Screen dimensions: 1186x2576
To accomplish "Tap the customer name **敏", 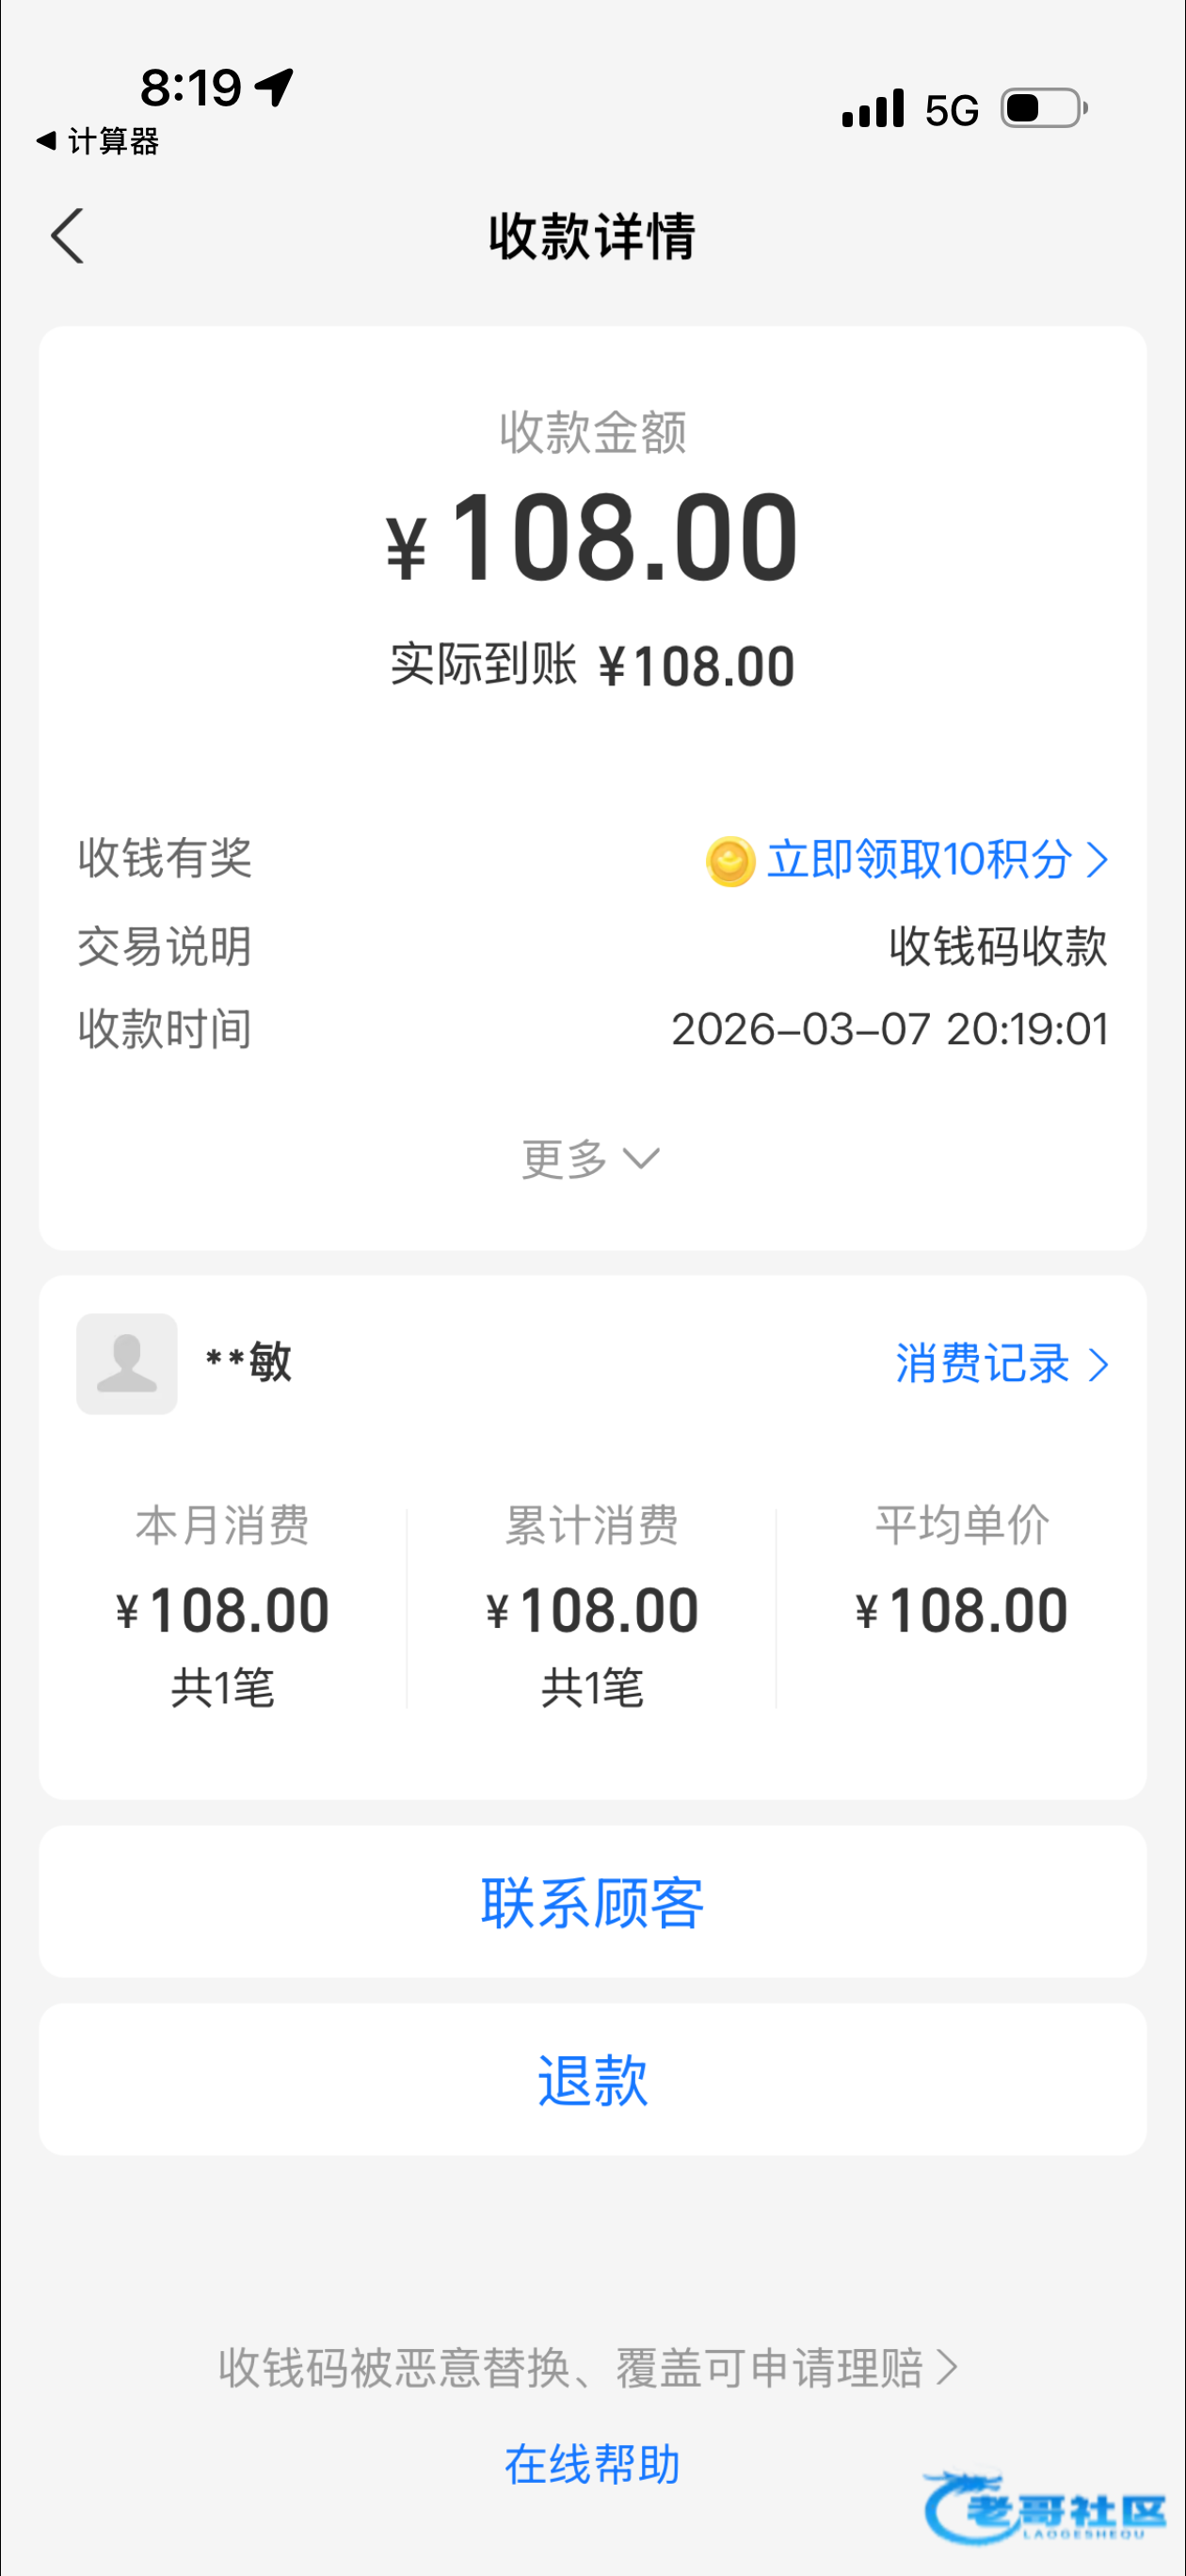I will coord(249,1362).
